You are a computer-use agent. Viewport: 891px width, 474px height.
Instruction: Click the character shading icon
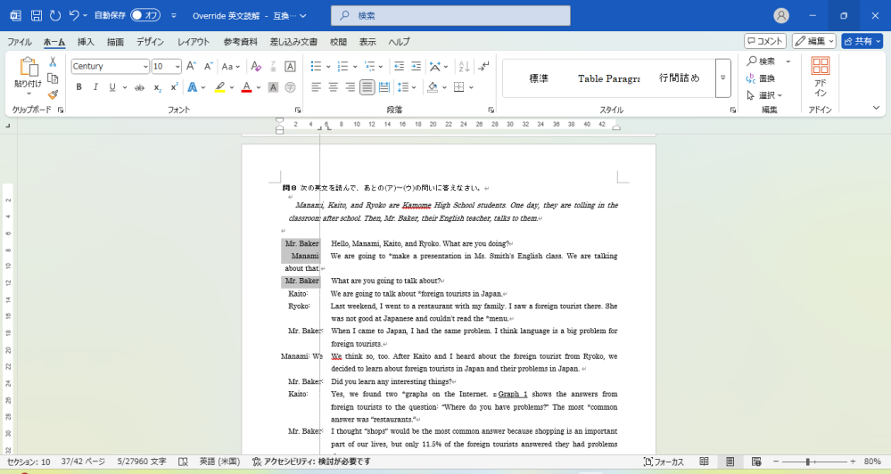pos(273,87)
